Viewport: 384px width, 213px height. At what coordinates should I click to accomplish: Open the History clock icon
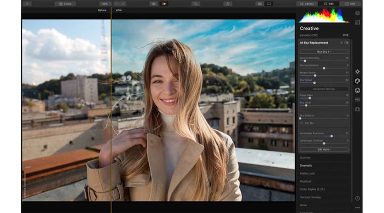[x=357, y=198]
